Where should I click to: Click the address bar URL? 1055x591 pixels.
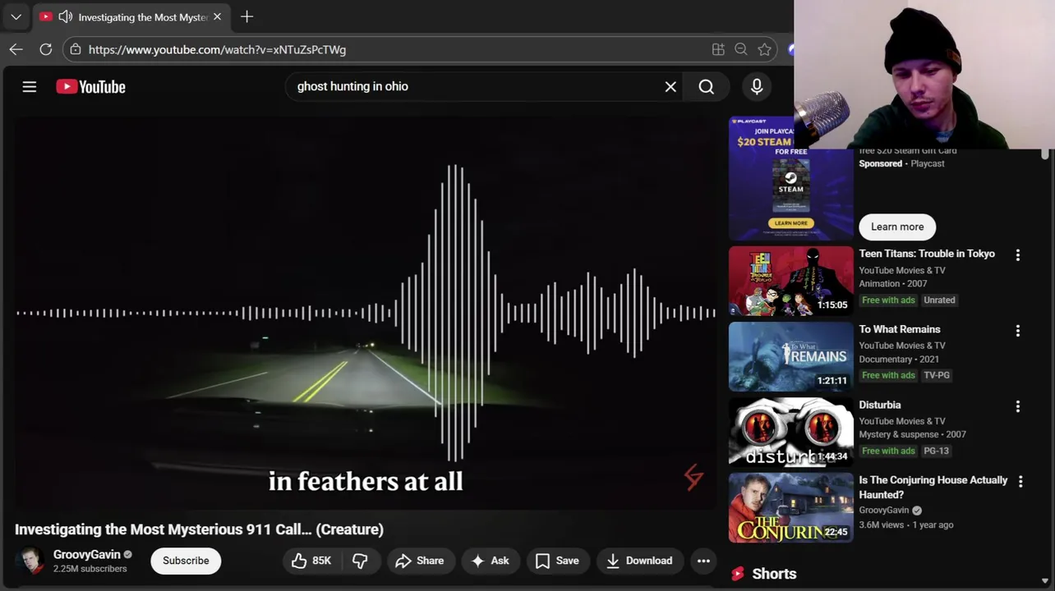point(217,49)
